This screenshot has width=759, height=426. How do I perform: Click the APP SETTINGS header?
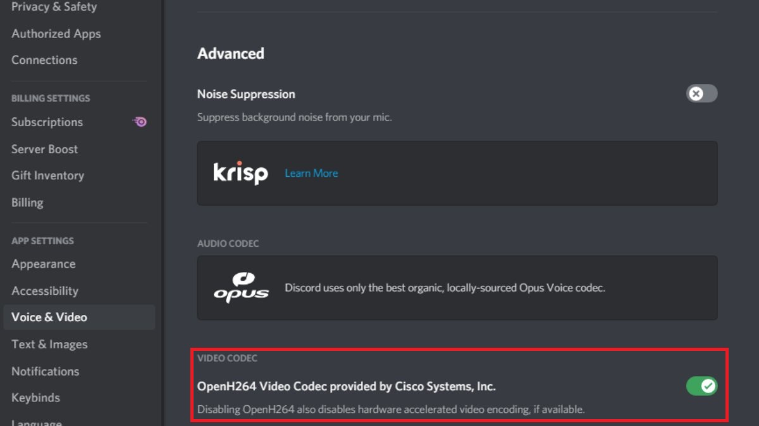coord(42,241)
